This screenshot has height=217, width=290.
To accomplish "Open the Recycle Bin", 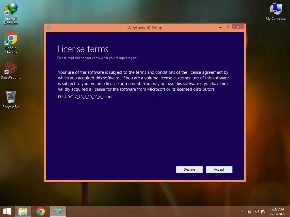I will (11, 99).
